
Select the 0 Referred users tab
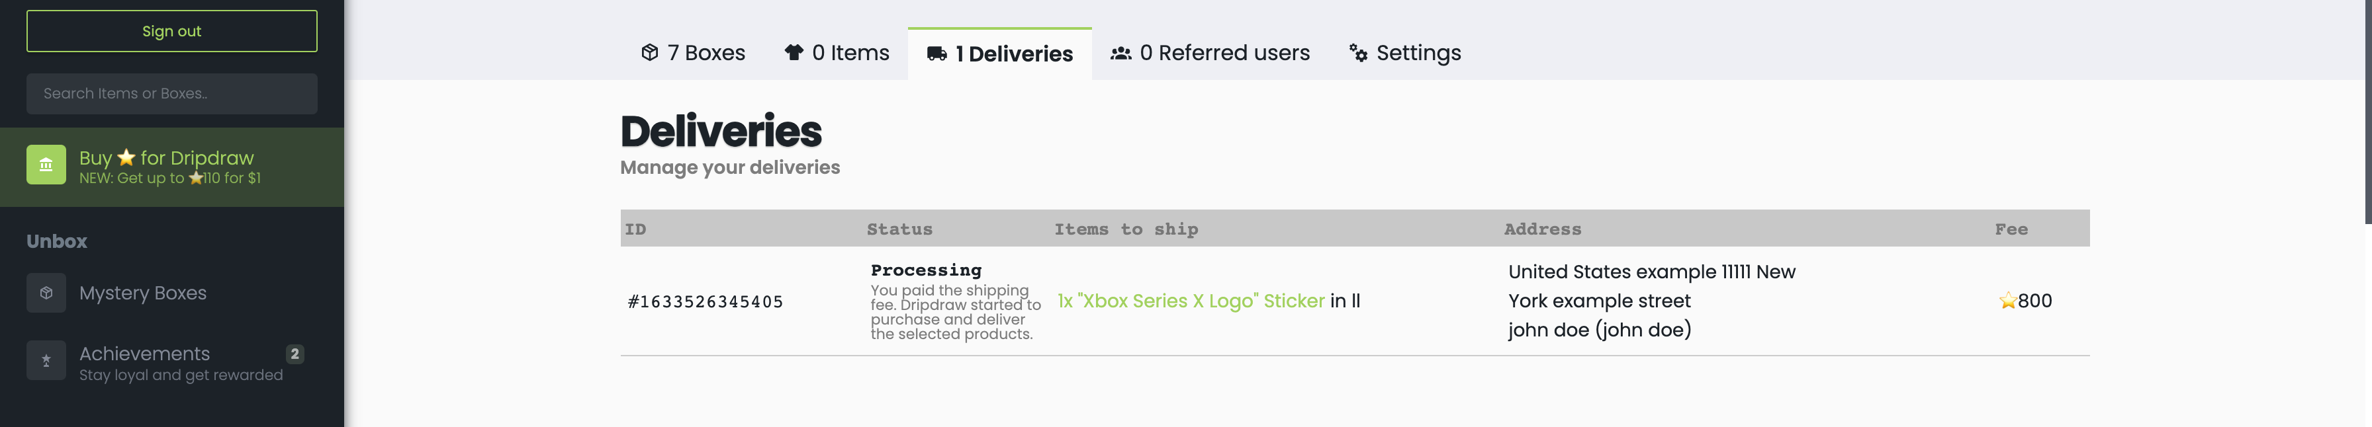[x=1210, y=52]
